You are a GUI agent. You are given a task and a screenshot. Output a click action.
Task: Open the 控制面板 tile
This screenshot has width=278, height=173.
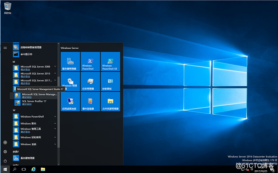(x=110, y=82)
